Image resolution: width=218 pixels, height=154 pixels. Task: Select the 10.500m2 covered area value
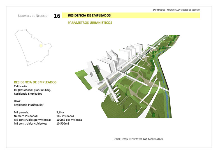63,123
